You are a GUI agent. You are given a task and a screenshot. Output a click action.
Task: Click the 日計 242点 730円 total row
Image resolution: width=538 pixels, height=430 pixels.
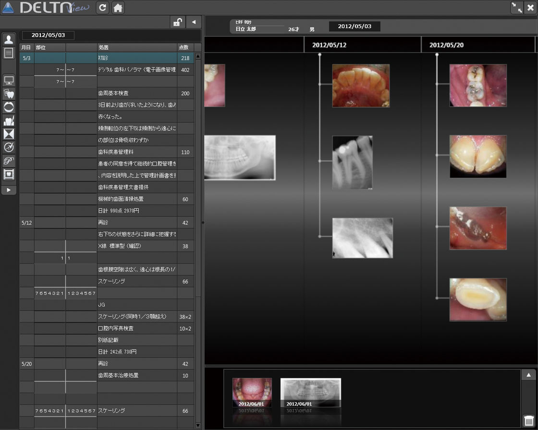coord(107,351)
